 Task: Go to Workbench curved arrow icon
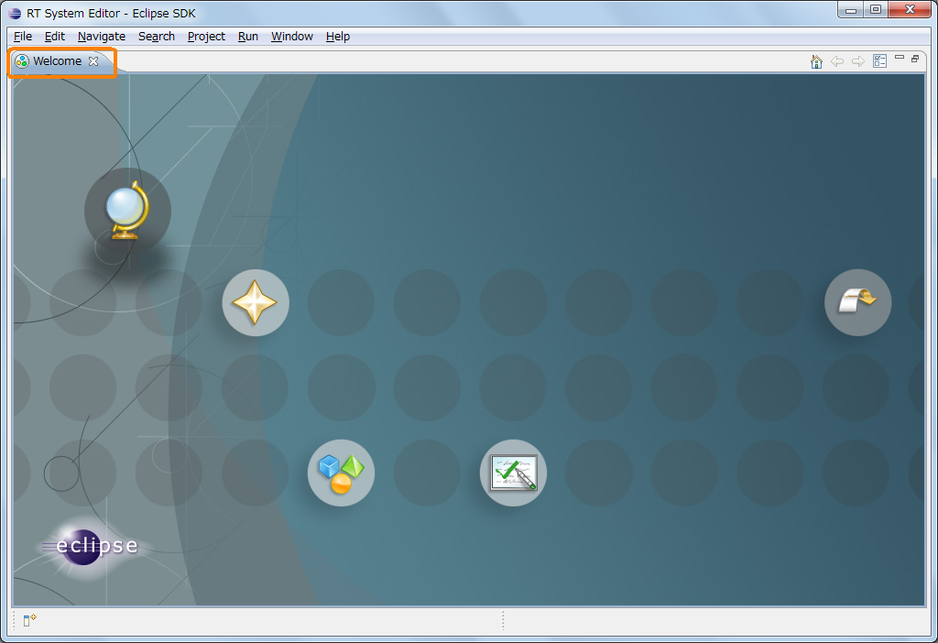tap(857, 302)
